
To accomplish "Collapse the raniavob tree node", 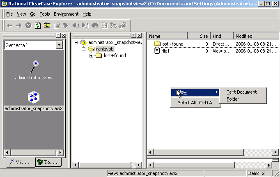I will point(84,49).
